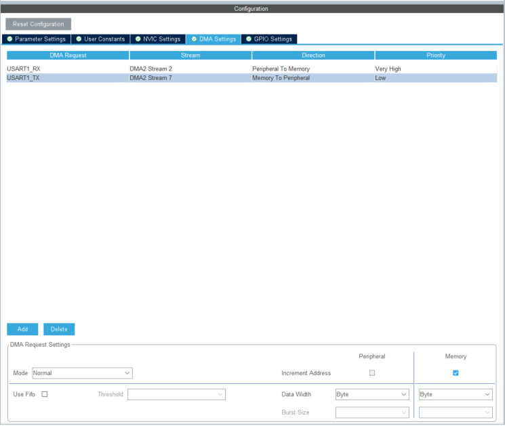Go to the GPIO Settings tab
The height and width of the screenshot is (426, 505).
coord(269,39)
